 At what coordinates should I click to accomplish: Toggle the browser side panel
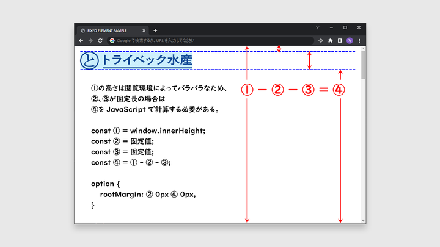click(x=340, y=41)
